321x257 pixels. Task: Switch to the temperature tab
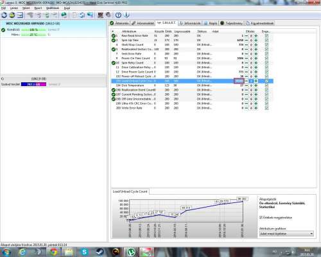(143, 23)
